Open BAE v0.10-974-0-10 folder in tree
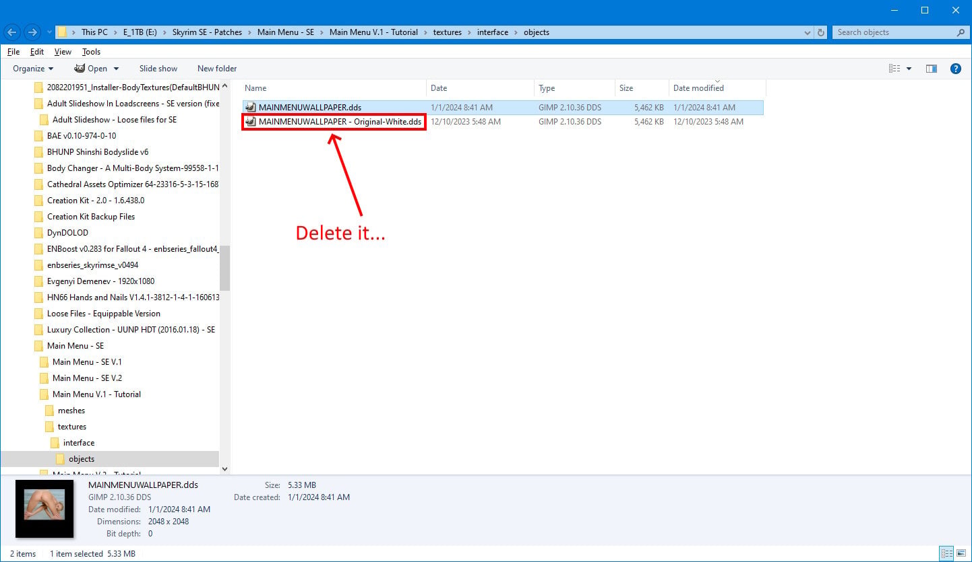This screenshot has width=972, height=562. pos(82,136)
